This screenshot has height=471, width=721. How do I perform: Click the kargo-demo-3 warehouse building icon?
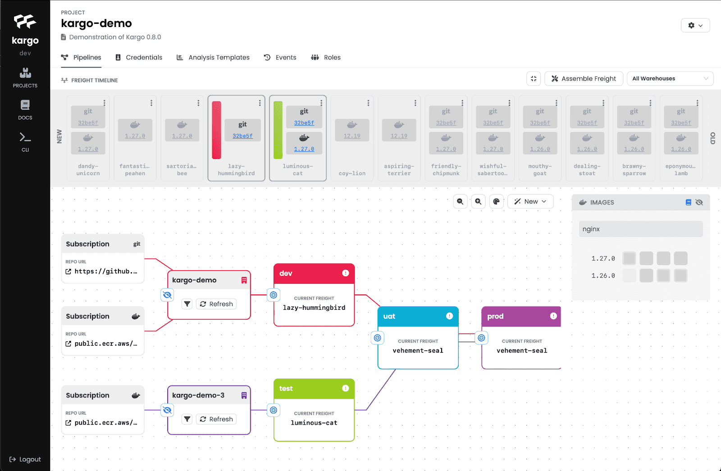244,395
